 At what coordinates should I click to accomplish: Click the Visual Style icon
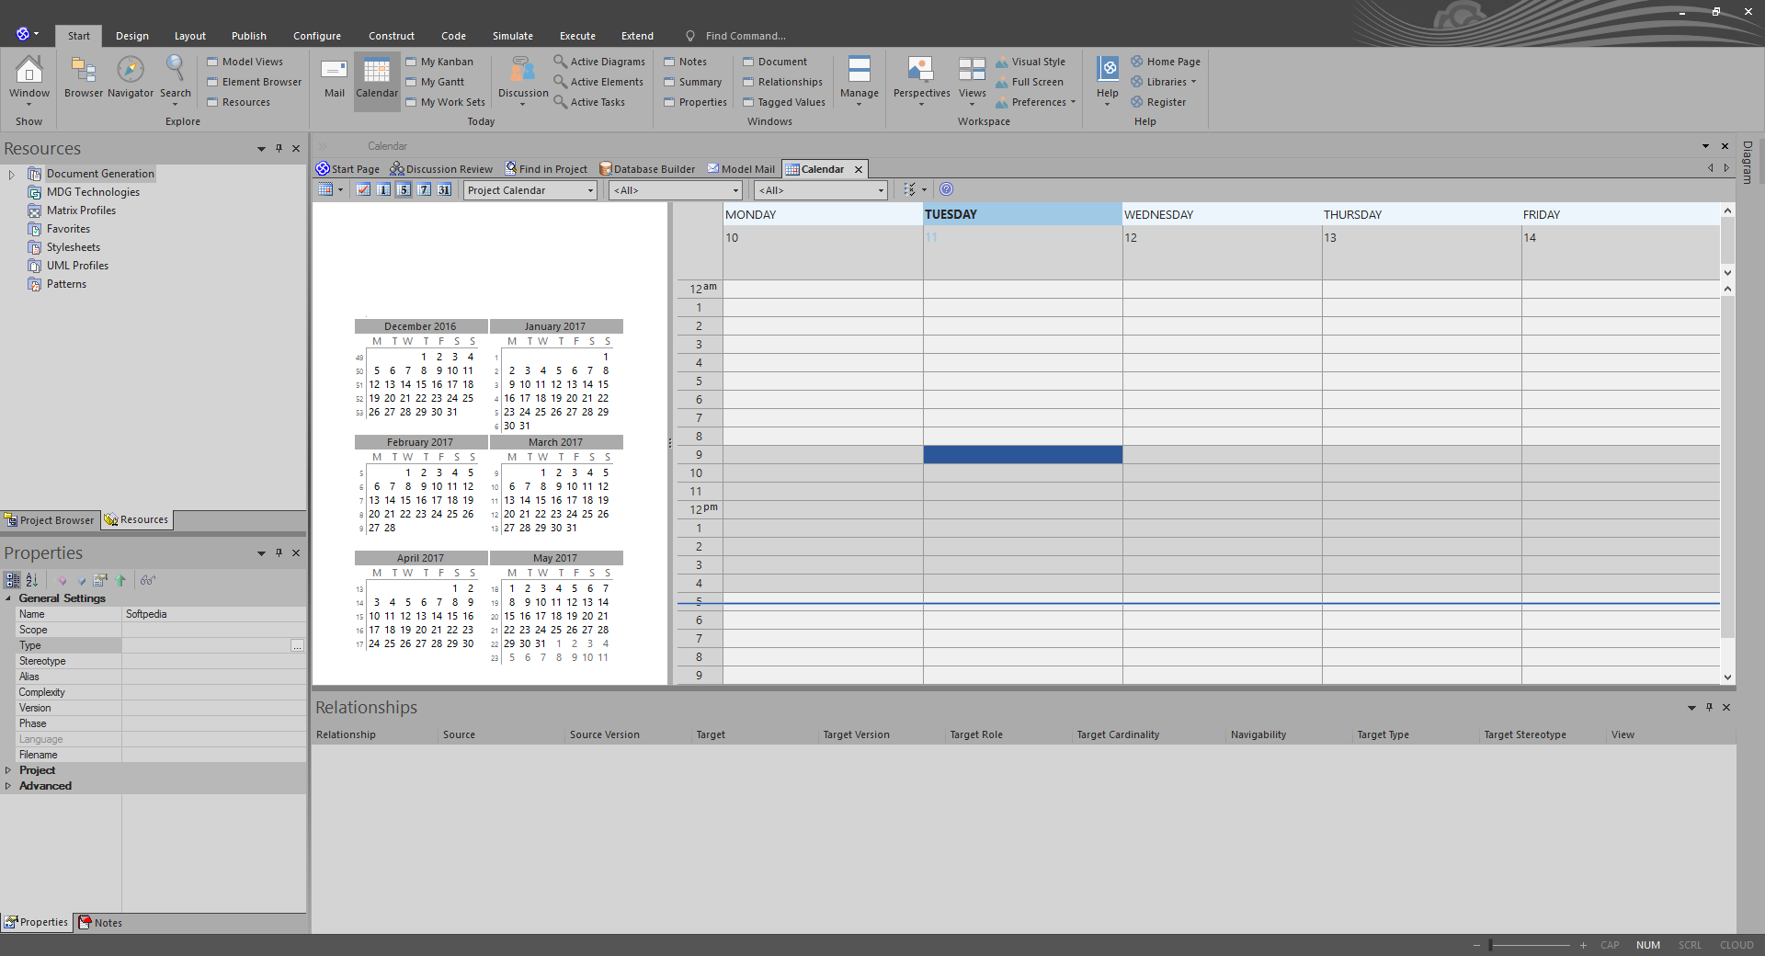[1002, 63]
